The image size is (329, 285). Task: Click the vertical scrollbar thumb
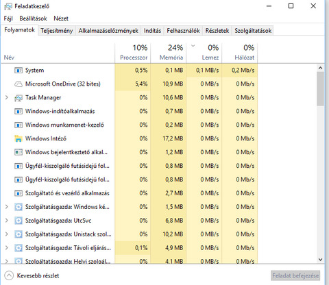pyautogui.click(x=320, y=88)
